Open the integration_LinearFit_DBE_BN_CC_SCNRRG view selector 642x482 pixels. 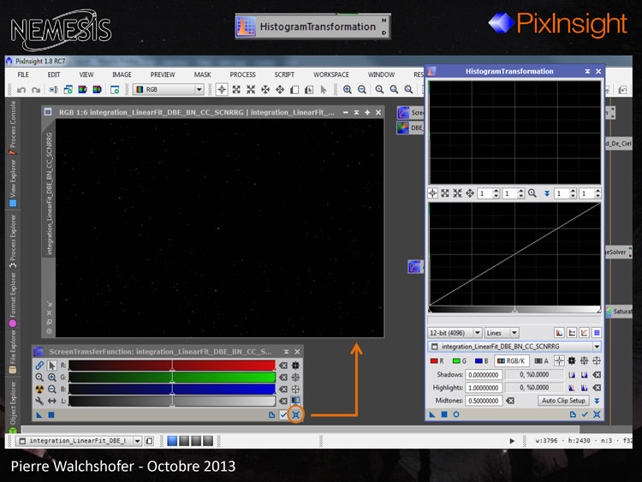(514, 347)
